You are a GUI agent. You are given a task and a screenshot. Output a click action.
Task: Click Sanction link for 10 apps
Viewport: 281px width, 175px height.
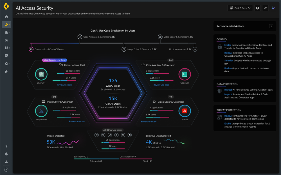[x=229, y=61]
